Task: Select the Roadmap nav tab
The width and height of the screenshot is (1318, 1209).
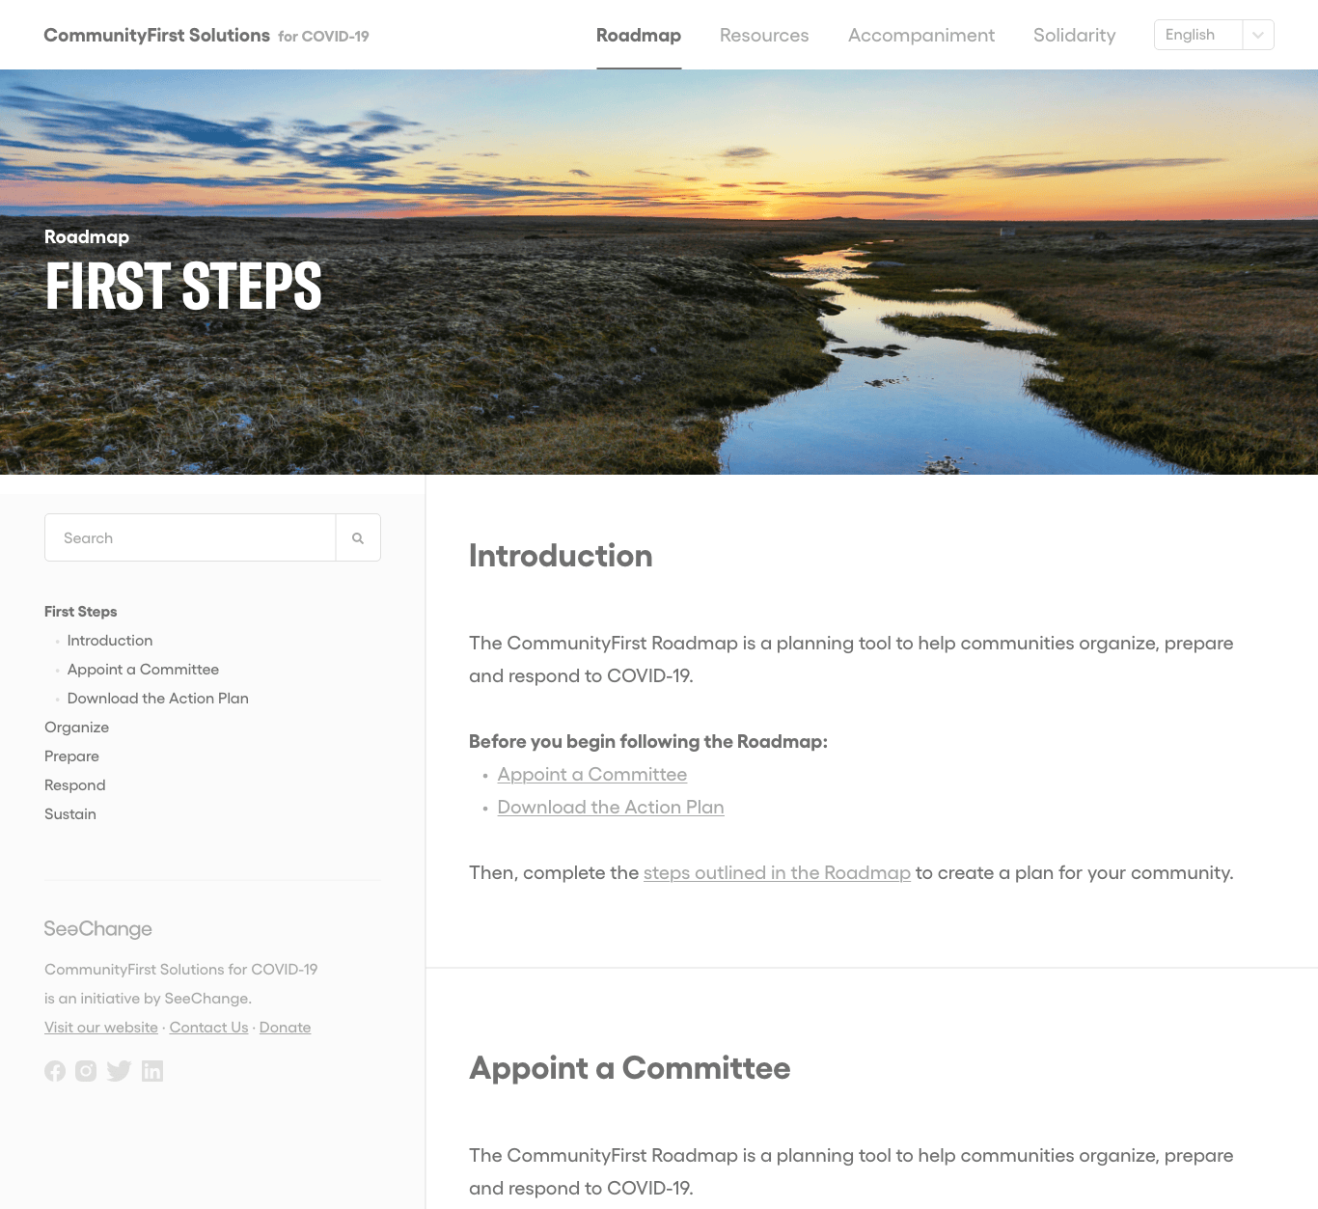Action: click(x=639, y=35)
